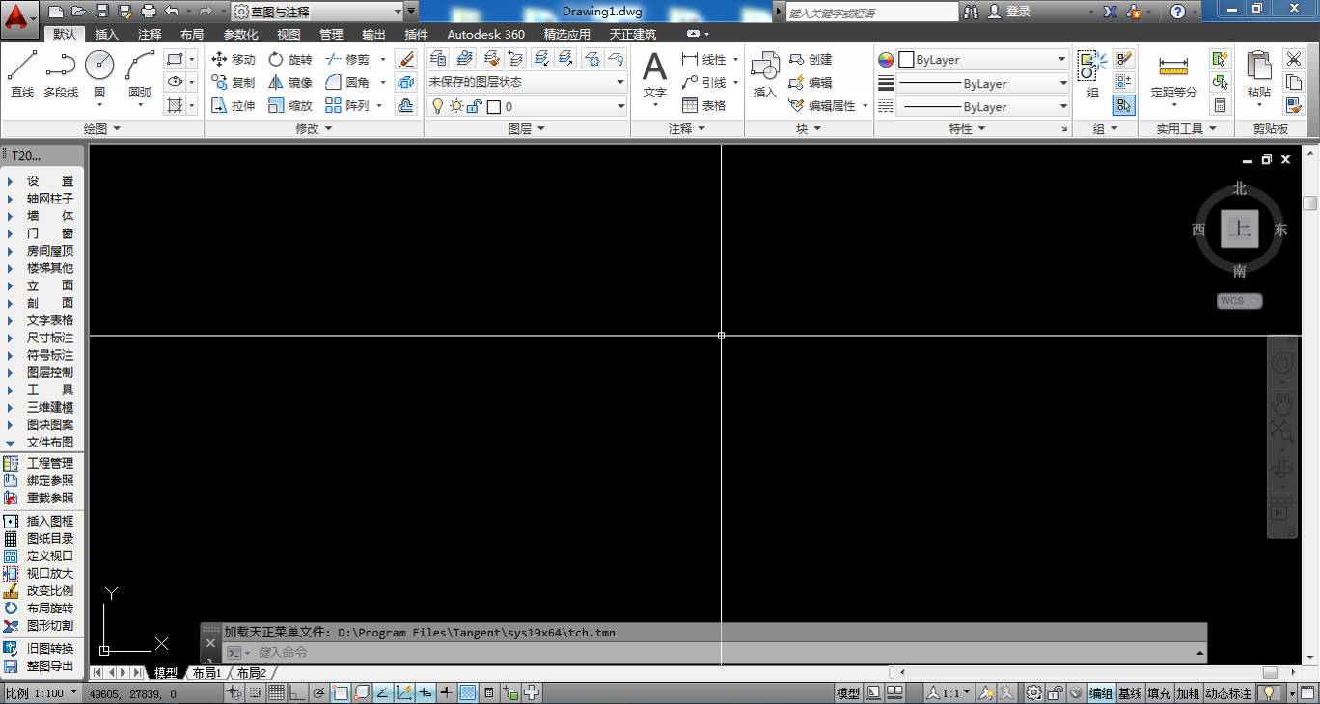Click the command line input field
The height and width of the screenshot is (704, 1320).
click(x=714, y=653)
